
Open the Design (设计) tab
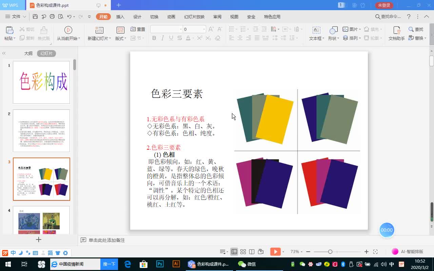tap(137, 17)
